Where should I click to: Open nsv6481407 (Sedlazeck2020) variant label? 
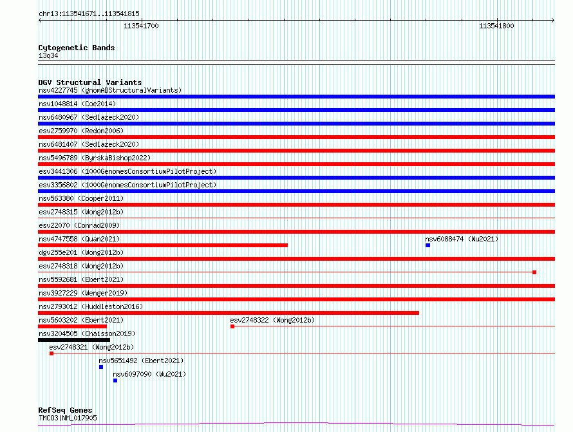(89, 144)
